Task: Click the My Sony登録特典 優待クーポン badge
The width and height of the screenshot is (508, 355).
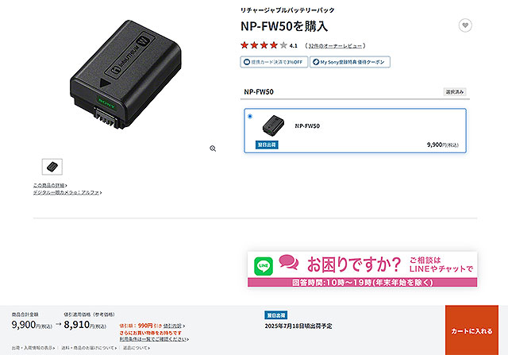Action: click(x=350, y=62)
